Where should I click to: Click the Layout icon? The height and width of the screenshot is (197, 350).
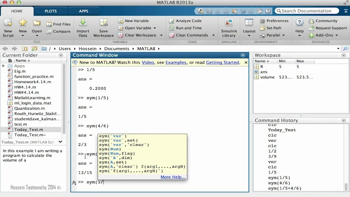(249, 23)
